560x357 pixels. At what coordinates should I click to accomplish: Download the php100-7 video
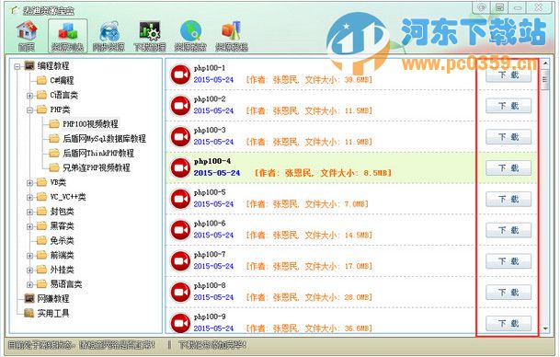[x=509, y=261]
